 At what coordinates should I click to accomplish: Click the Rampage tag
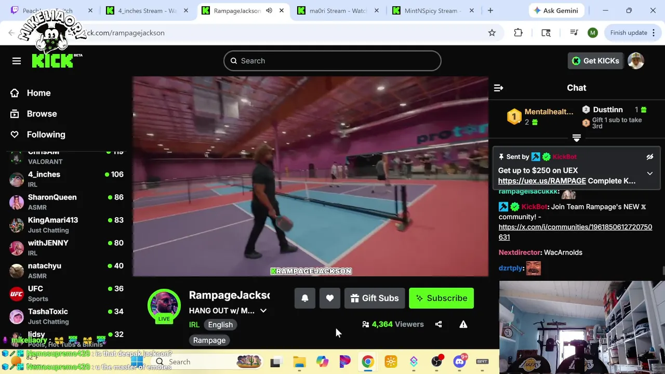(209, 340)
